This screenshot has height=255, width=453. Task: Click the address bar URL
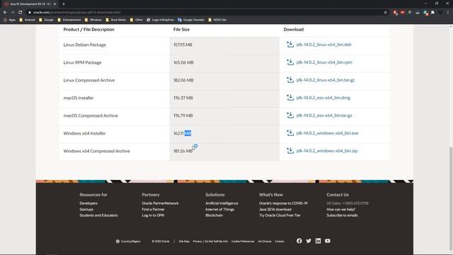pos(76,13)
